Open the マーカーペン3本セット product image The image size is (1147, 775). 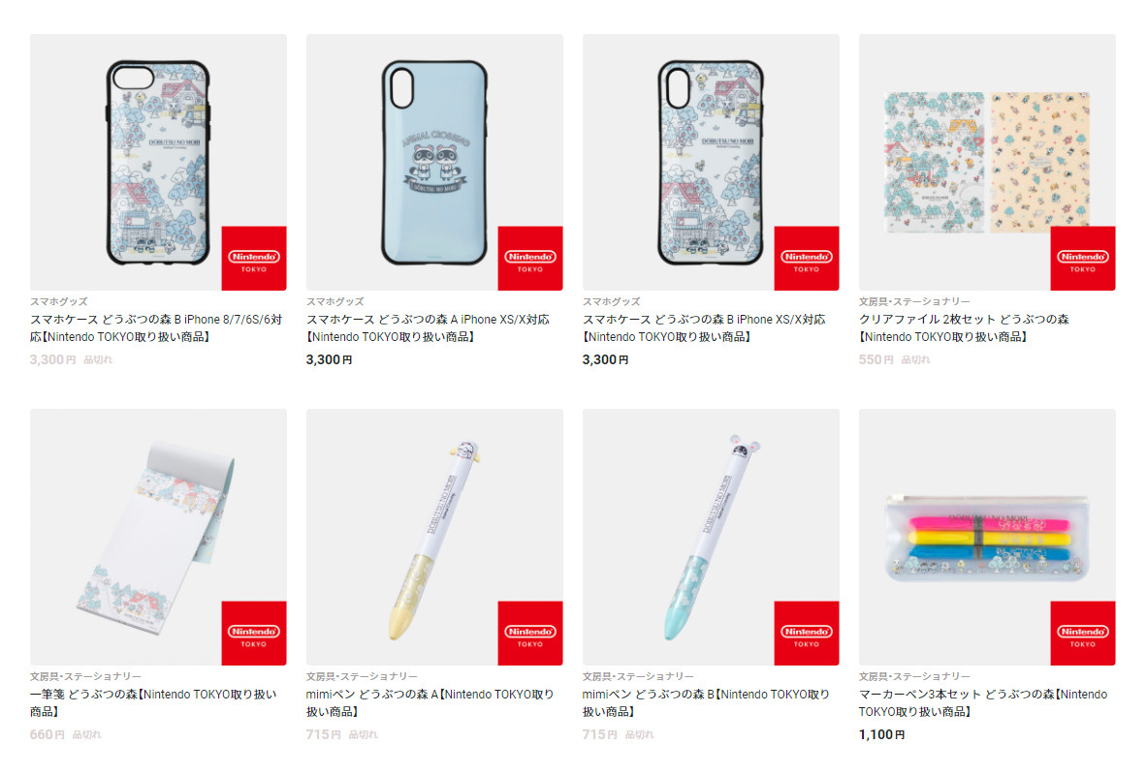(988, 538)
